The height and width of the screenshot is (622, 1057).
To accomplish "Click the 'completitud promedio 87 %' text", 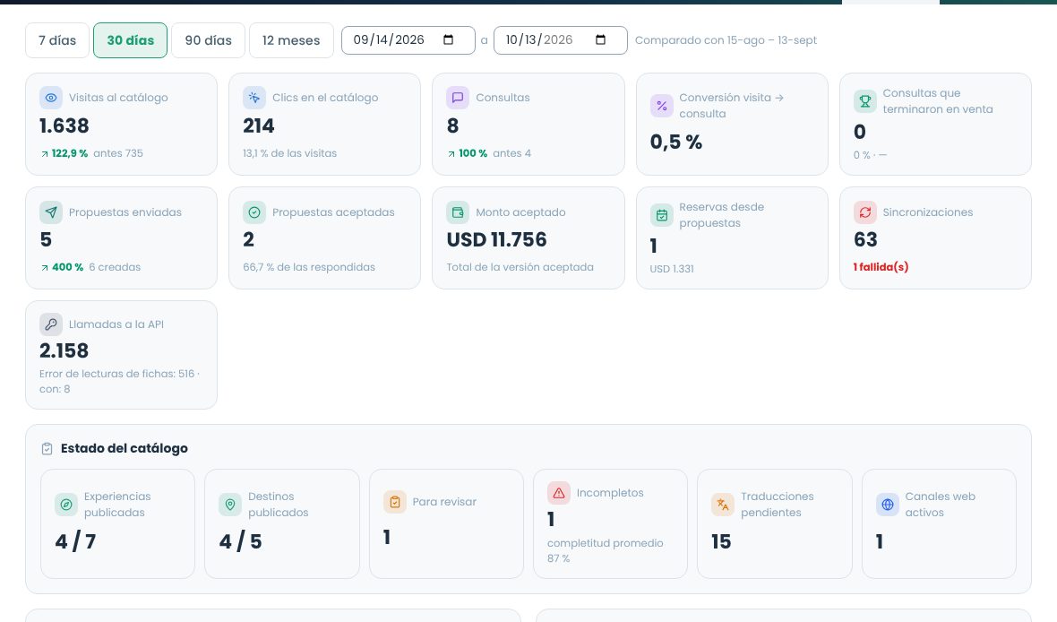I will point(606,550).
